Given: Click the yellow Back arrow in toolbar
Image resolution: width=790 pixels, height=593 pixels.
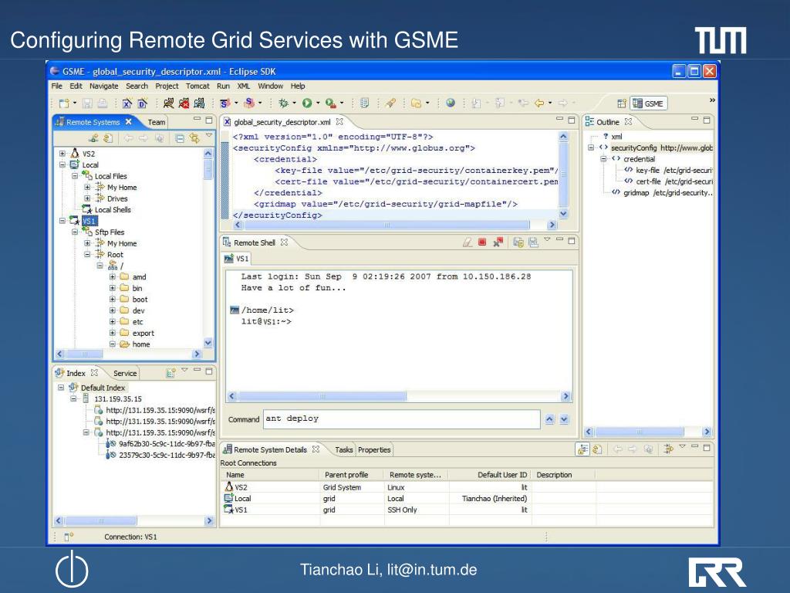Looking at the screenshot, I should [539, 103].
